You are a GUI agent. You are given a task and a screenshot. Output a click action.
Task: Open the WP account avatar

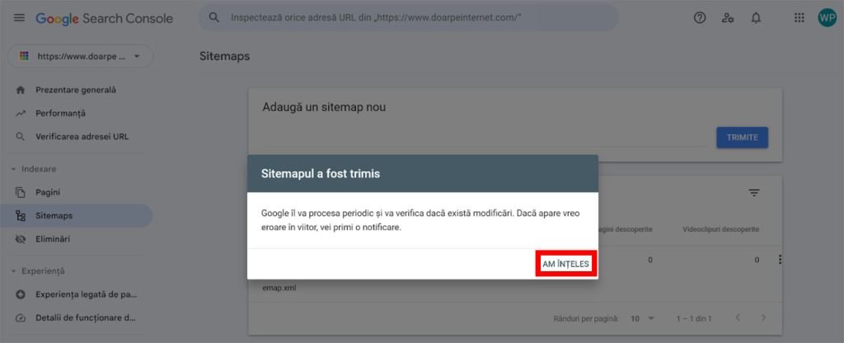click(x=827, y=18)
